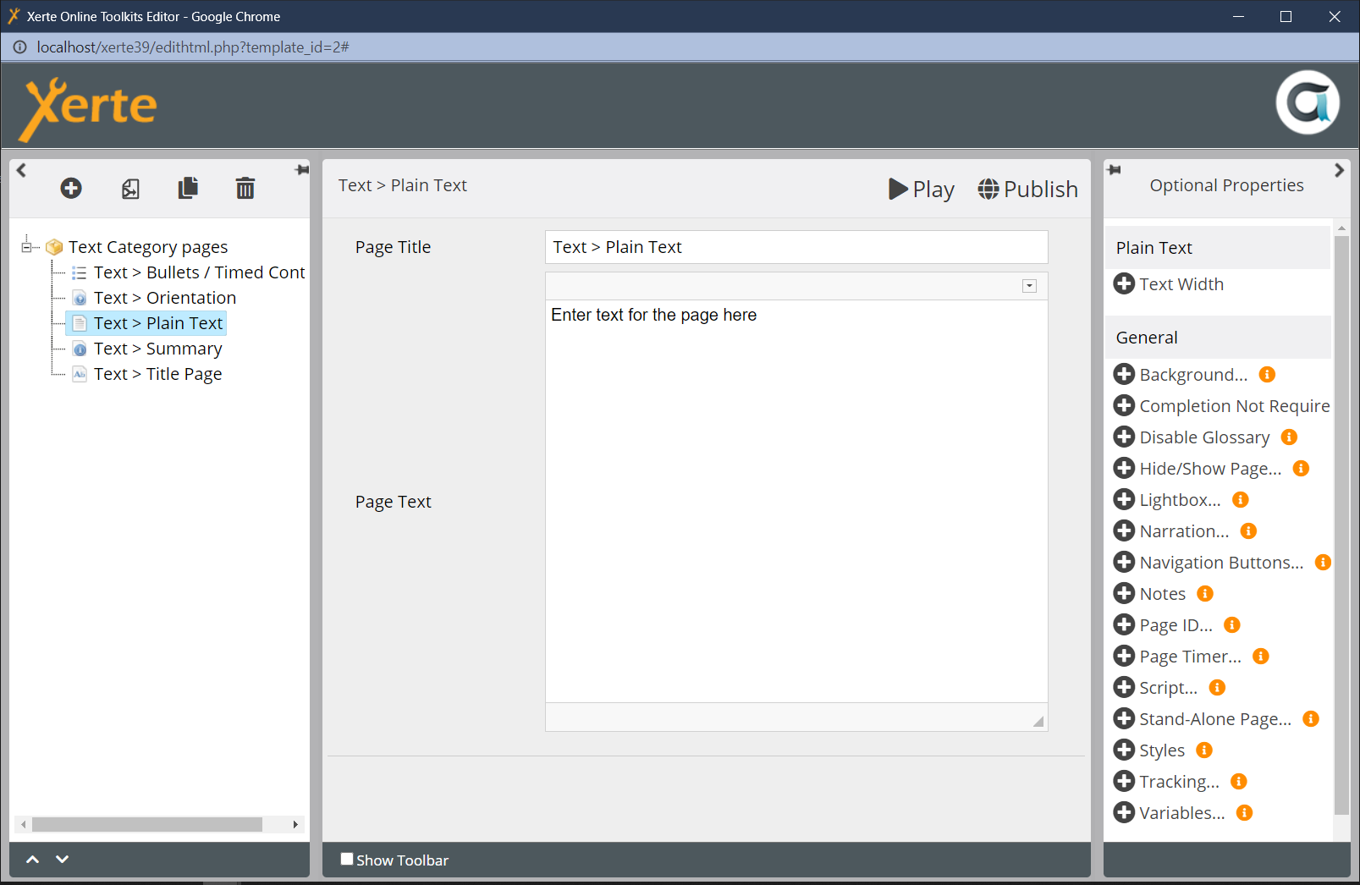Screen dimensions: 1360x885
Task: Click the horizontal scrollbar in the page tree
Action: point(146,824)
